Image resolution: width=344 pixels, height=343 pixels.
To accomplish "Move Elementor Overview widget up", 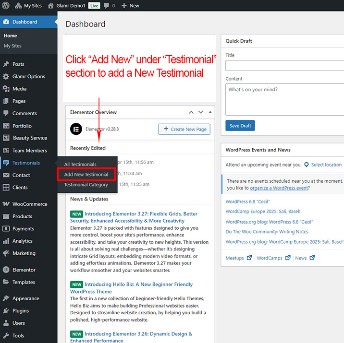I will 191,112.
